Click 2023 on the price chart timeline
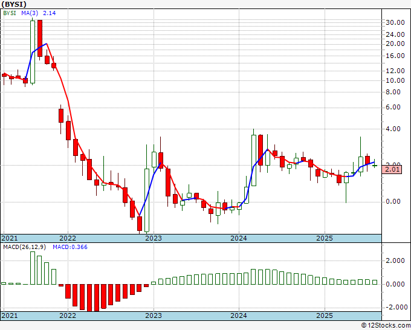 click(154, 238)
